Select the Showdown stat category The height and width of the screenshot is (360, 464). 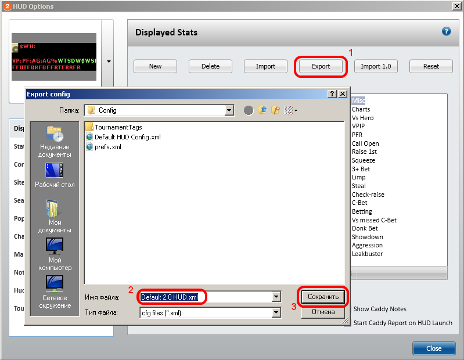(x=367, y=237)
